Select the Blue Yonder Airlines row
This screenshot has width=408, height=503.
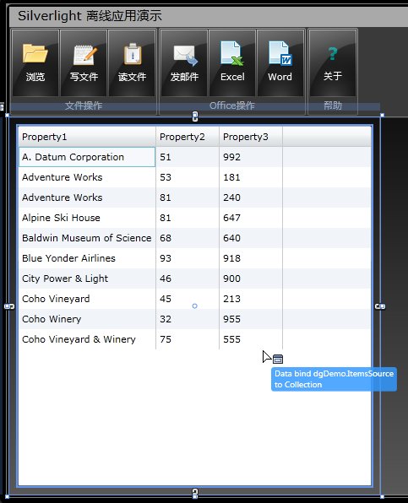pyautogui.click(x=195, y=258)
